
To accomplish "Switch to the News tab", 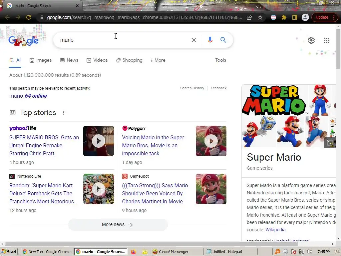I will (x=69, y=60).
